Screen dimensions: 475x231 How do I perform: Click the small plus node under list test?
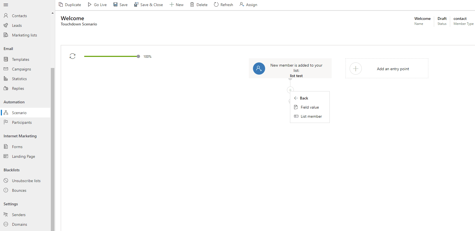click(x=290, y=90)
